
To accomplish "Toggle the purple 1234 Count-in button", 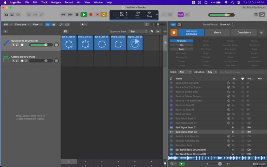I will 181,15.
